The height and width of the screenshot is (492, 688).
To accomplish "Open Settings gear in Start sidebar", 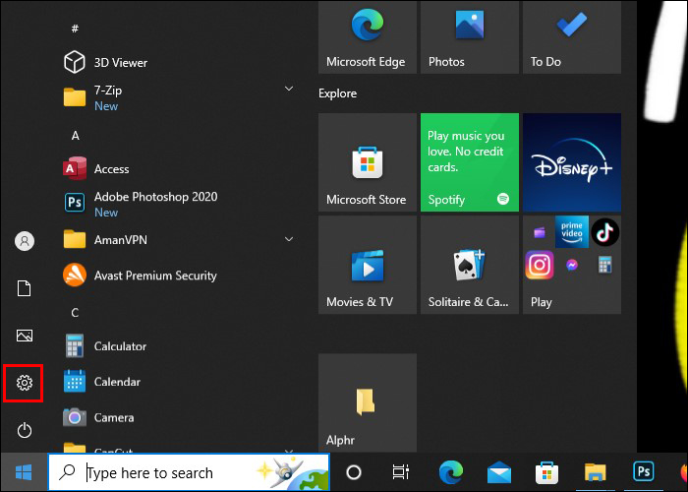I will [x=25, y=383].
